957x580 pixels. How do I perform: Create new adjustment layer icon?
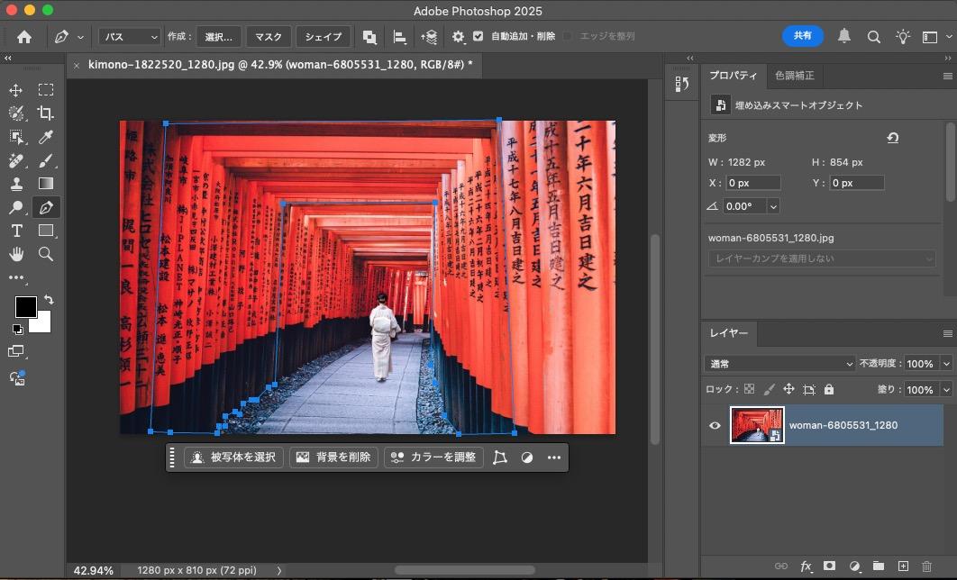pos(854,566)
